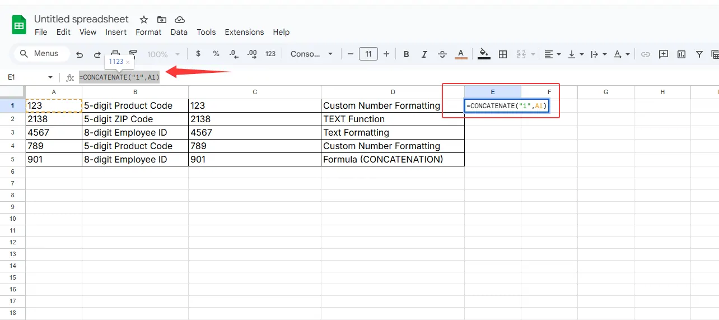Star the Untitled spreadsheet
719x320 pixels.
pyautogui.click(x=144, y=20)
